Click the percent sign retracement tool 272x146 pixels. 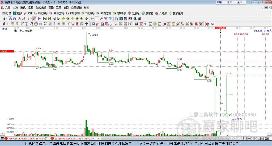coord(146,24)
